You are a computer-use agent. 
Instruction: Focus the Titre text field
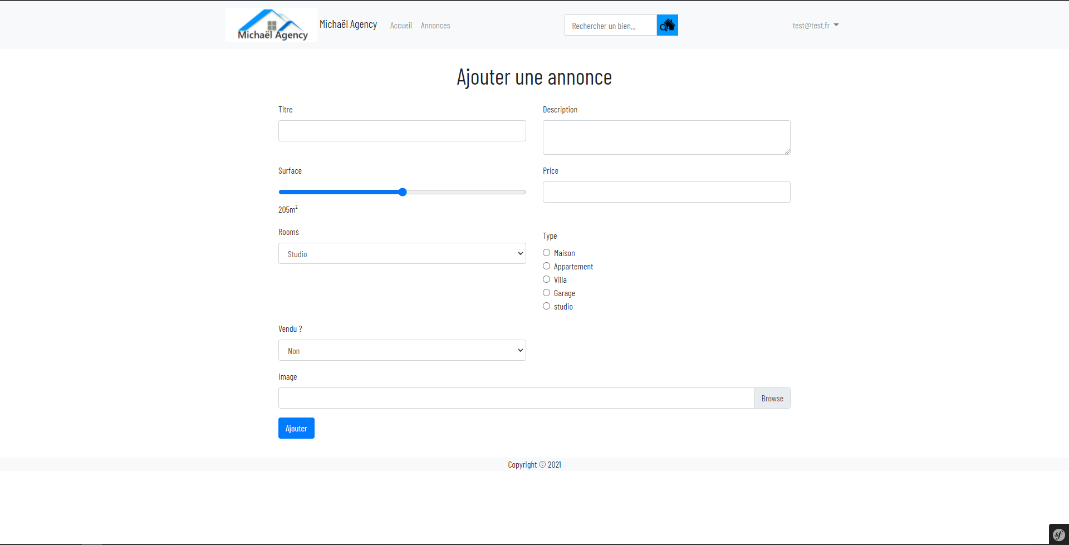[x=401, y=131]
